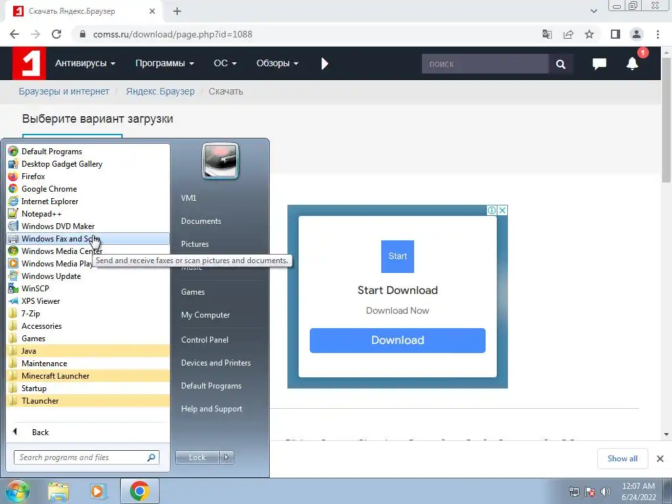The image size is (672, 504).
Task: Click the taskbar clock
Action: coord(638,492)
